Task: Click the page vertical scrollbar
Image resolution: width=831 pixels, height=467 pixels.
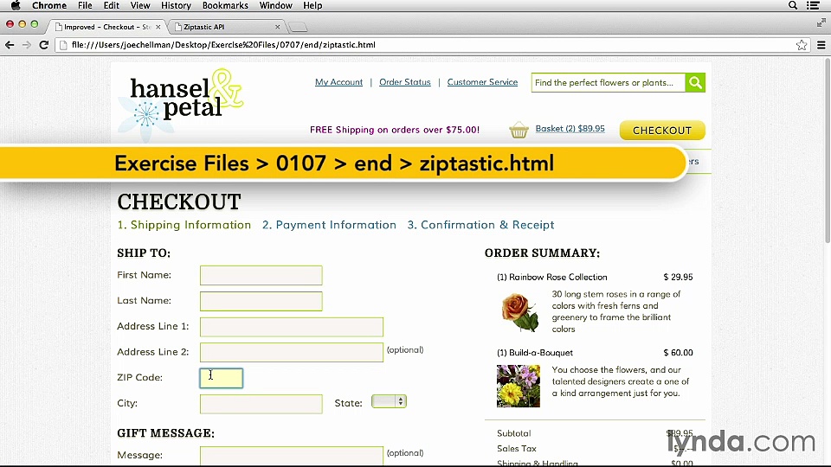Action: pyautogui.click(x=826, y=150)
